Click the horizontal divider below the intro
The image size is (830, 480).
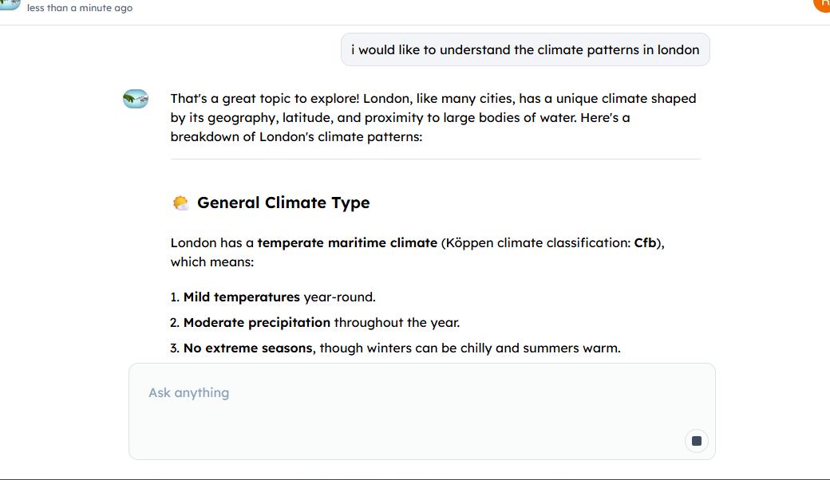435,159
